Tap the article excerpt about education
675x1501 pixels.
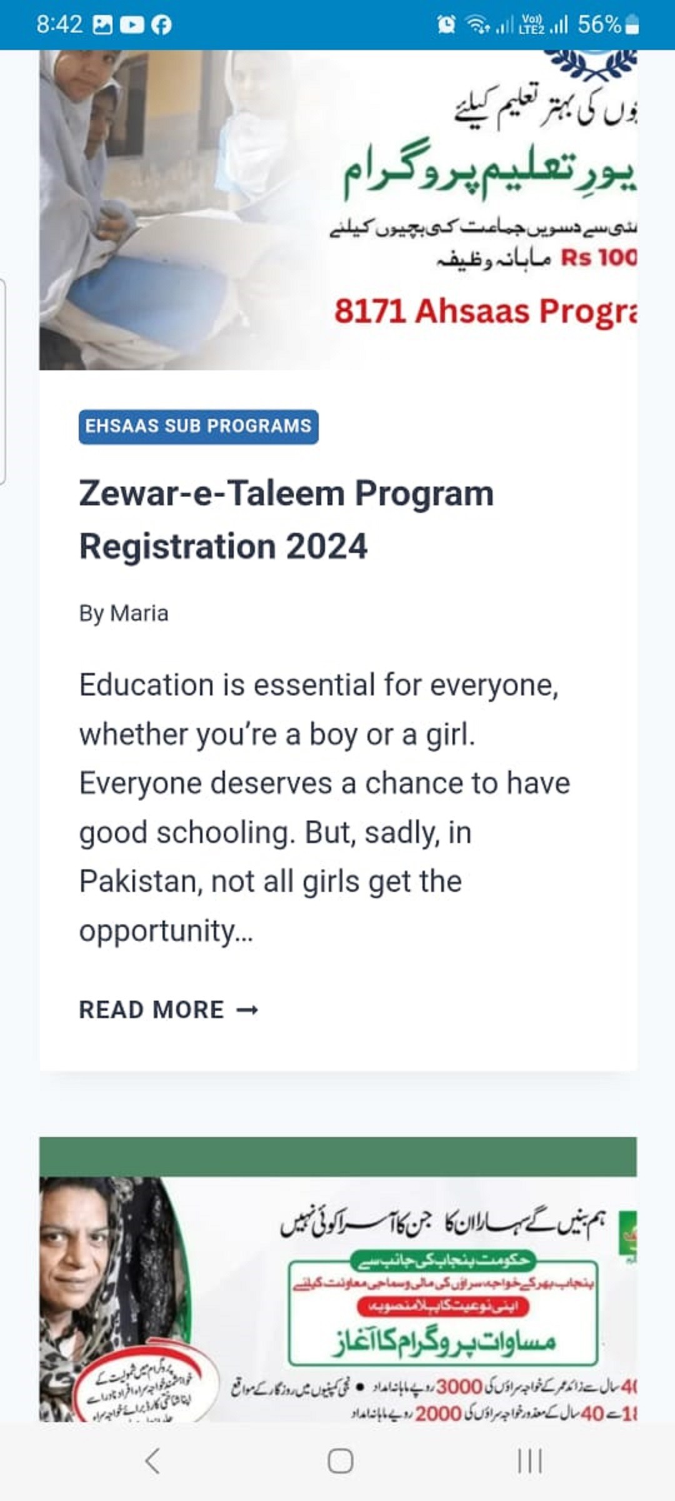click(325, 807)
